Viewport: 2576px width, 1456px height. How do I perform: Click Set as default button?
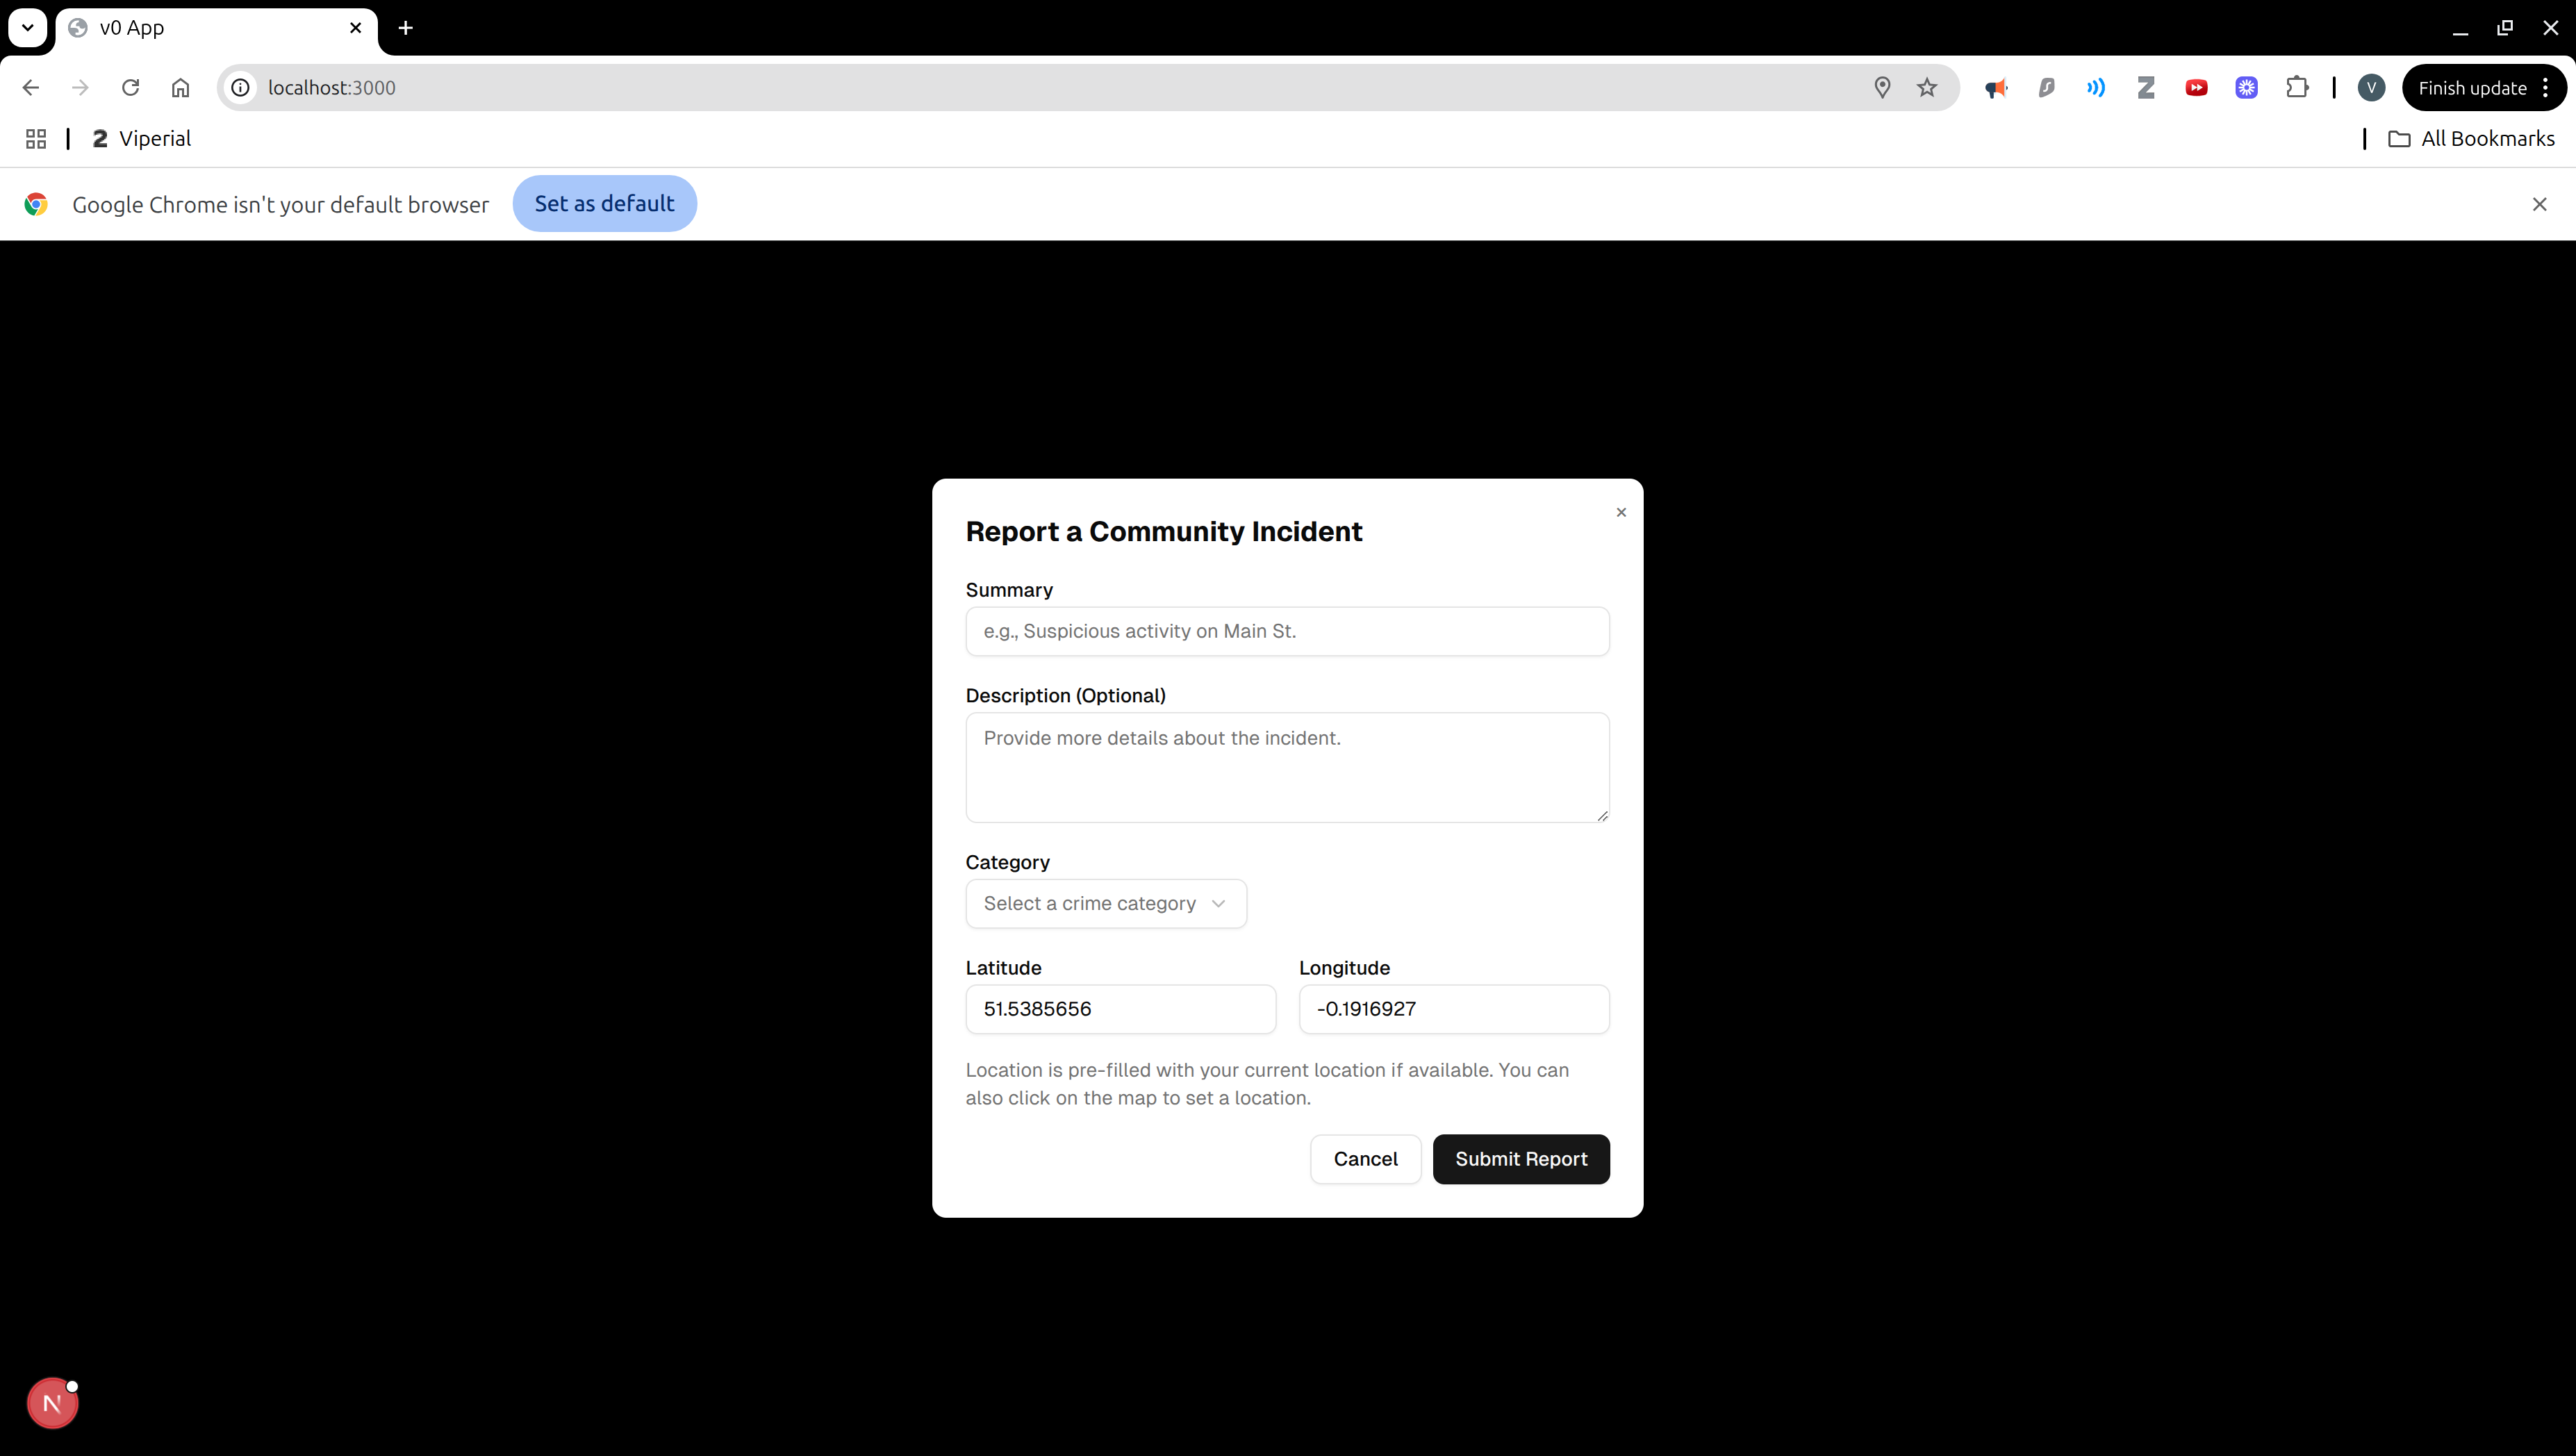point(604,204)
